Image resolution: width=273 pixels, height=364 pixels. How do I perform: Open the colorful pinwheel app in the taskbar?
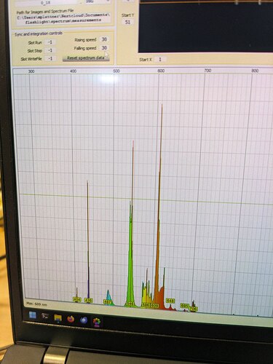[x=97, y=322]
